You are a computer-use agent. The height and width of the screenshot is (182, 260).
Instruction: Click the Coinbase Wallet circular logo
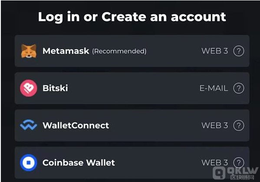[x=29, y=162]
